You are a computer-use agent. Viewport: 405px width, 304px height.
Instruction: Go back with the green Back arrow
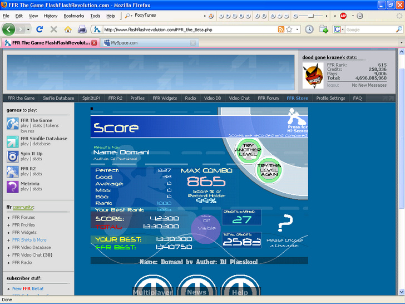[x=8, y=29]
